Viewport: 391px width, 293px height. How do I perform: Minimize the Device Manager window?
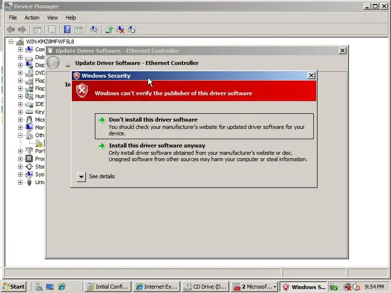point(367,6)
